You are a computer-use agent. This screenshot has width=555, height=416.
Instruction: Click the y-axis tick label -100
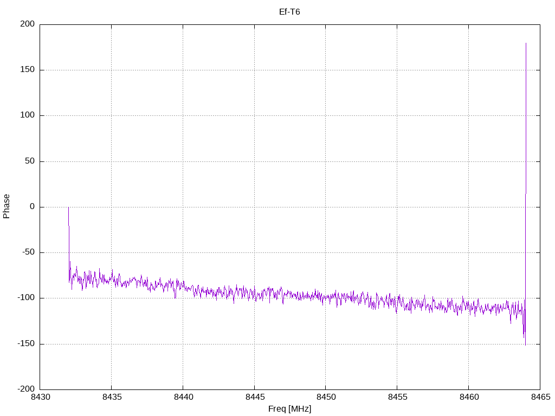(x=26, y=298)
